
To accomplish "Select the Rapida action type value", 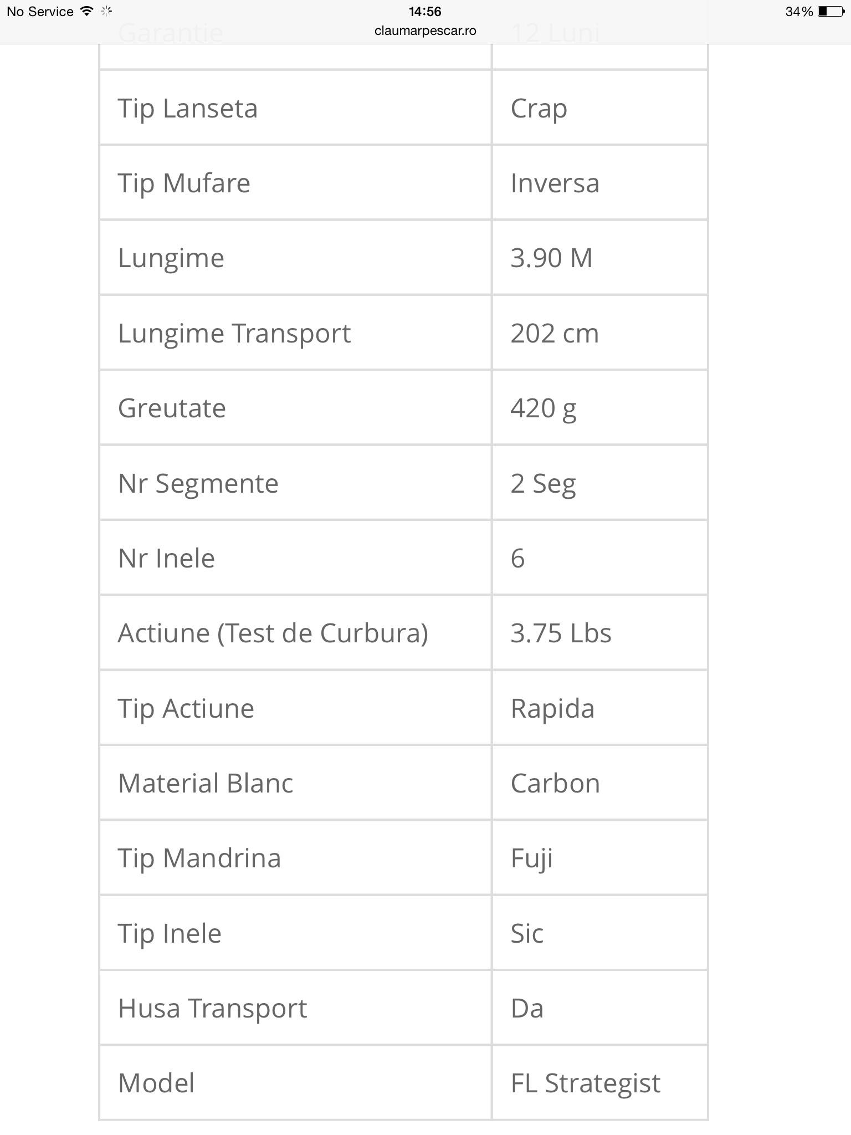I will [552, 708].
